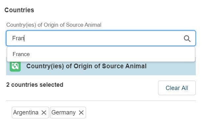The height and width of the screenshot is (124, 202).
Task: Click the green map icon
Action: tap(15, 66)
